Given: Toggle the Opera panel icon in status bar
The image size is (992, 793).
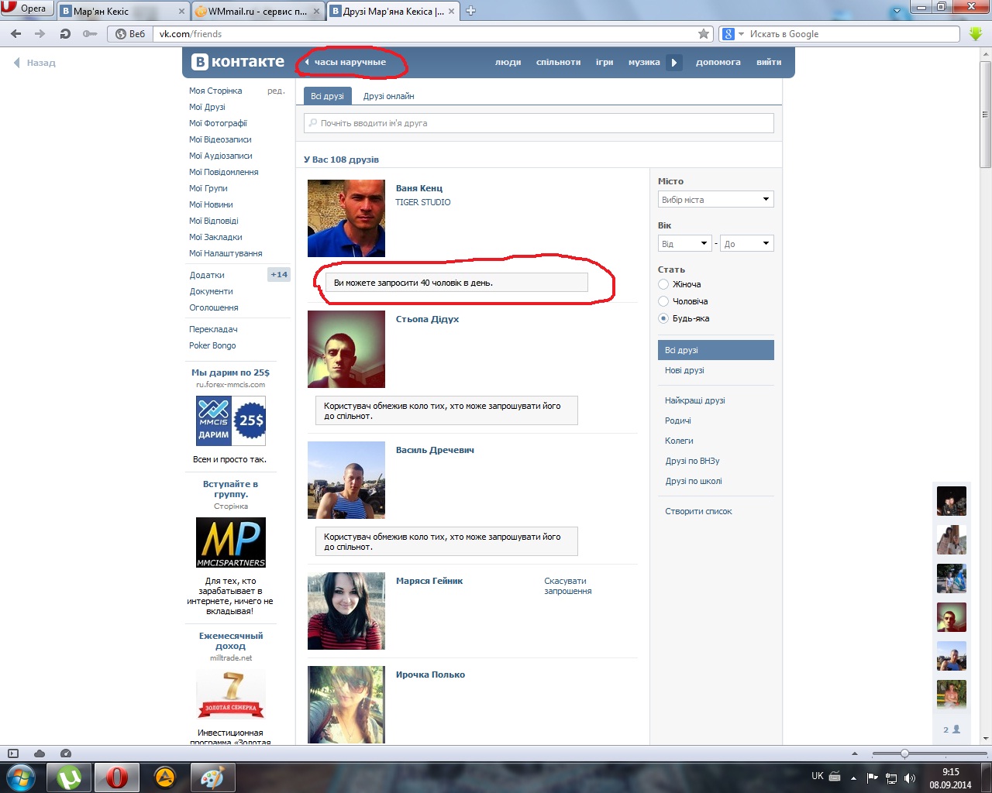Looking at the screenshot, I should click(x=13, y=754).
